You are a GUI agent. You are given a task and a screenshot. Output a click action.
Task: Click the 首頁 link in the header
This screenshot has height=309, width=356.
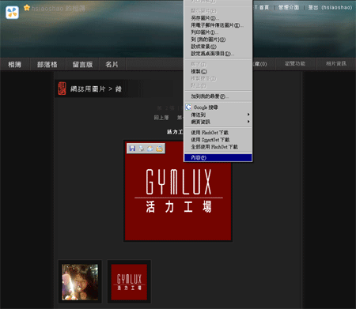[x=264, y=7]
